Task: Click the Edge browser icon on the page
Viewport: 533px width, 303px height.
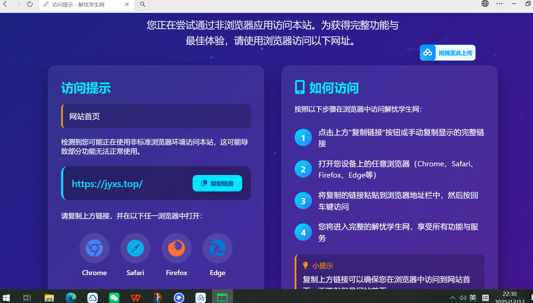Action: click(217, 248)
